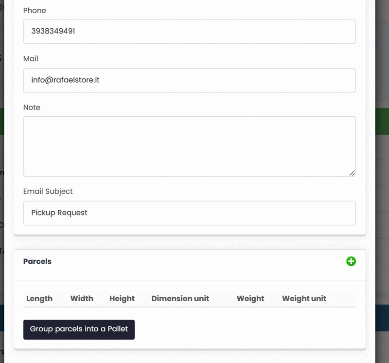The image size is (389, 363).
Task: Focus the Email Subject field with Pickup Request
Action: 190,213
